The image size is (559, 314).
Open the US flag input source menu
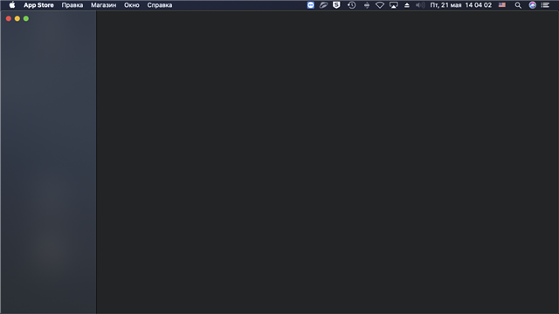tap(502, 5)
